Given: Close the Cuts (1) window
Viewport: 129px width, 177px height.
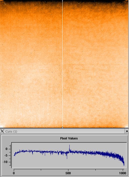Looking at the screenshot, I should pos(127,131).
